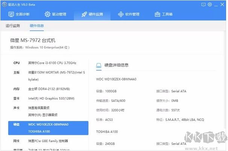
Task: Click the rocket hardware monitor icon
Action: click(84, 14)
